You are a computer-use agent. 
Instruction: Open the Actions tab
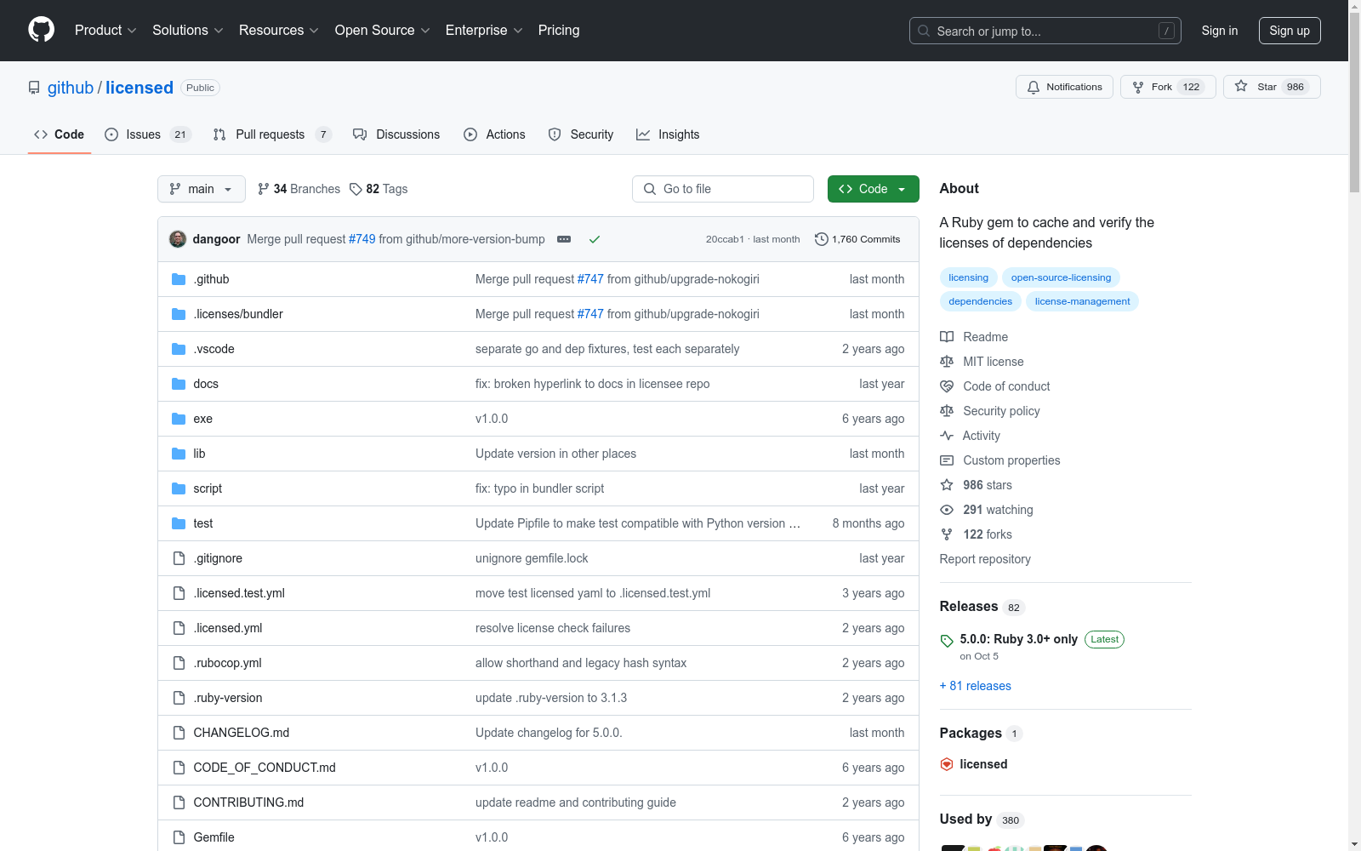click(494, 134)
